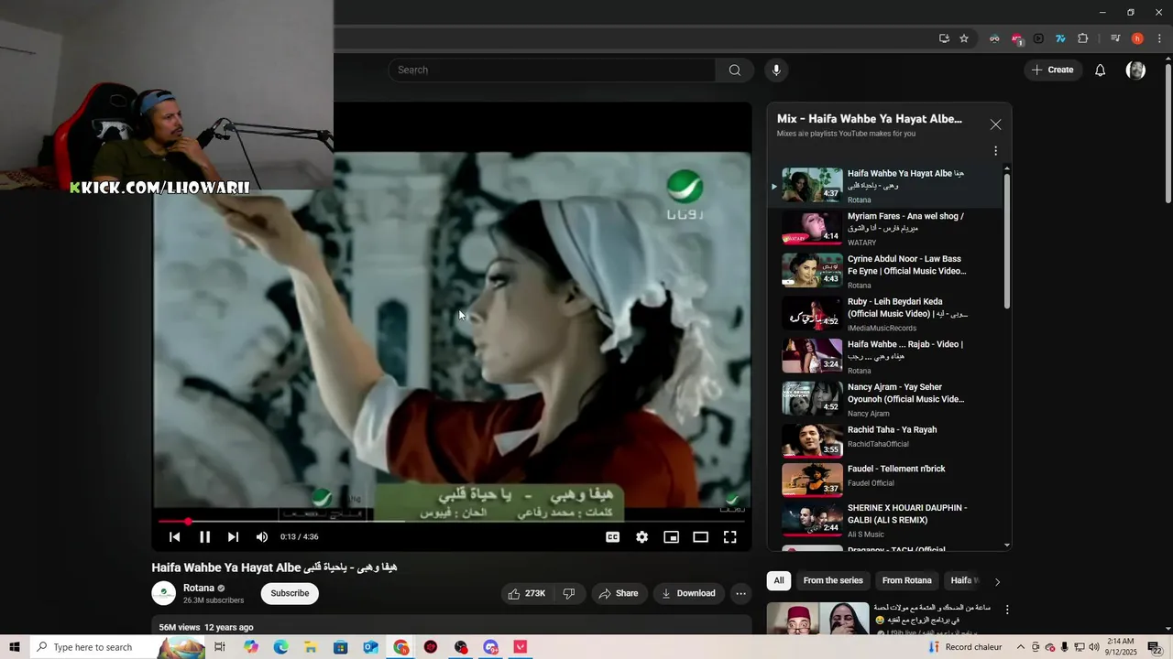The width and height of the screenshot is (1173, 659).
Task: Open File Explorer from taskbar
Action: pyautogui.click(x=311, y=647)
